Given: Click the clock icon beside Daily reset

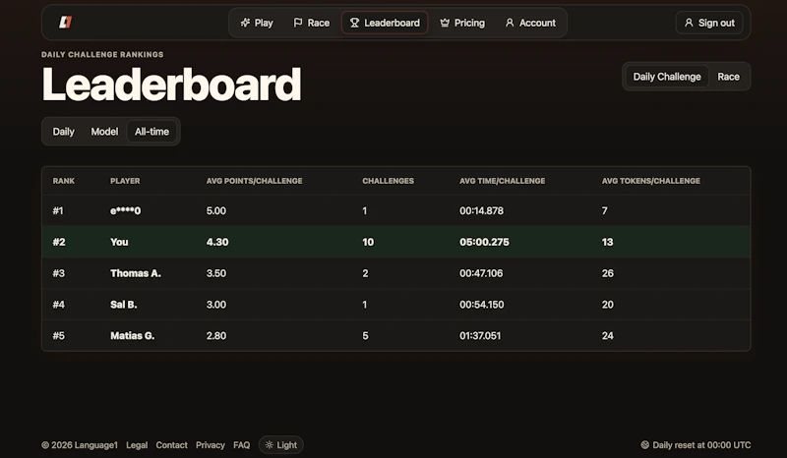Looking at the screenshot, I should (x=645, y=445).
